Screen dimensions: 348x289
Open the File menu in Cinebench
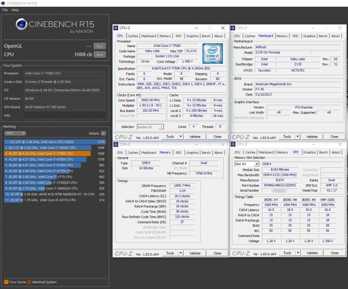5,10
